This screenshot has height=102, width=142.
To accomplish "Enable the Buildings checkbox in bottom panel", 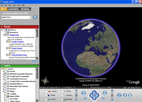I will [x=62, y=99].
